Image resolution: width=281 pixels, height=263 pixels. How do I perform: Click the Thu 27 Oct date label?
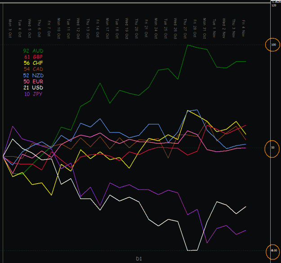coord(185,28)
